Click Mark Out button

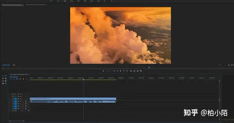pyautogui.click(x=110, y=71)
